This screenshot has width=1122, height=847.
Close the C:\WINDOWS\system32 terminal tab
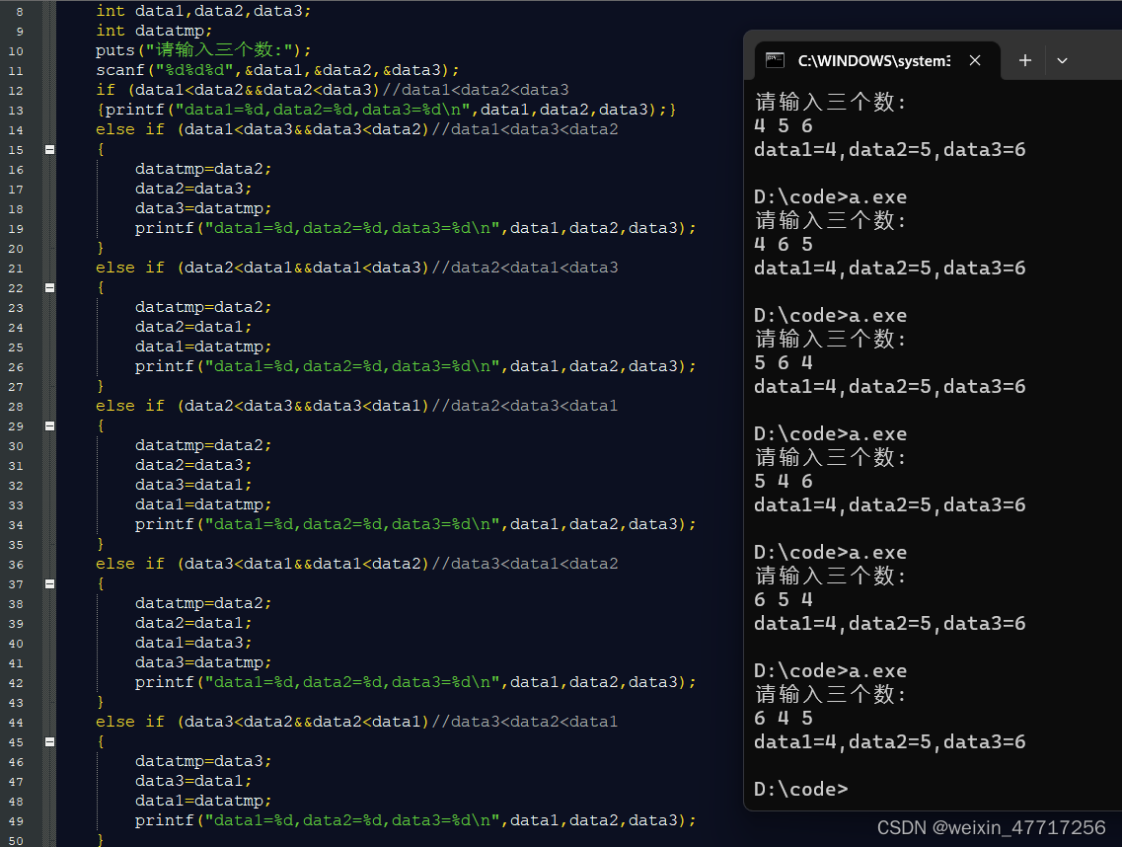point(975,60)
